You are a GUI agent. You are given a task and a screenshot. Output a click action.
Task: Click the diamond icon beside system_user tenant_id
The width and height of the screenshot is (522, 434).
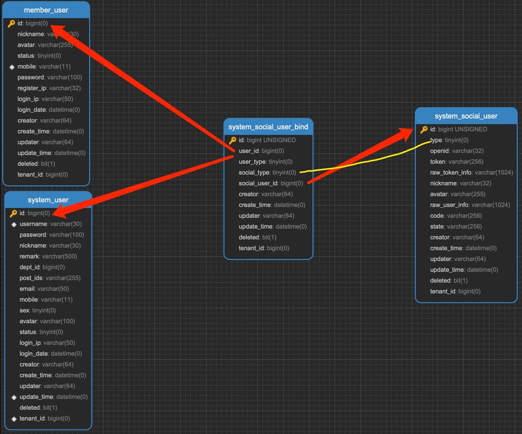coord(14,419)
